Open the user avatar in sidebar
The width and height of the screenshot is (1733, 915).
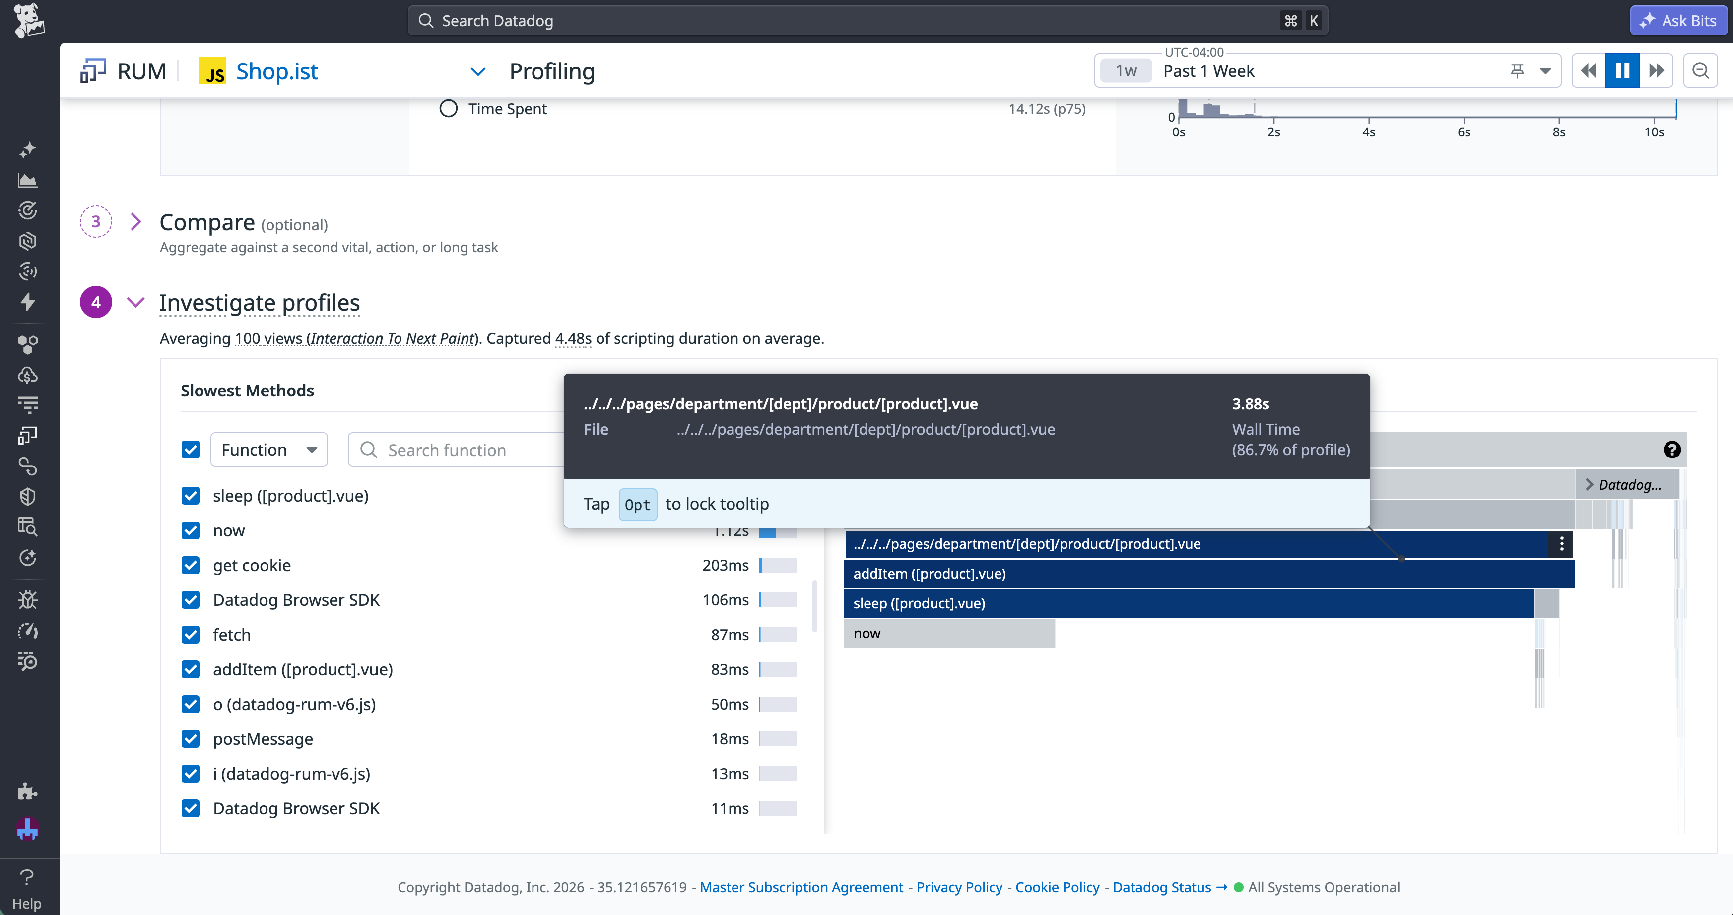[x=28, y=829]
